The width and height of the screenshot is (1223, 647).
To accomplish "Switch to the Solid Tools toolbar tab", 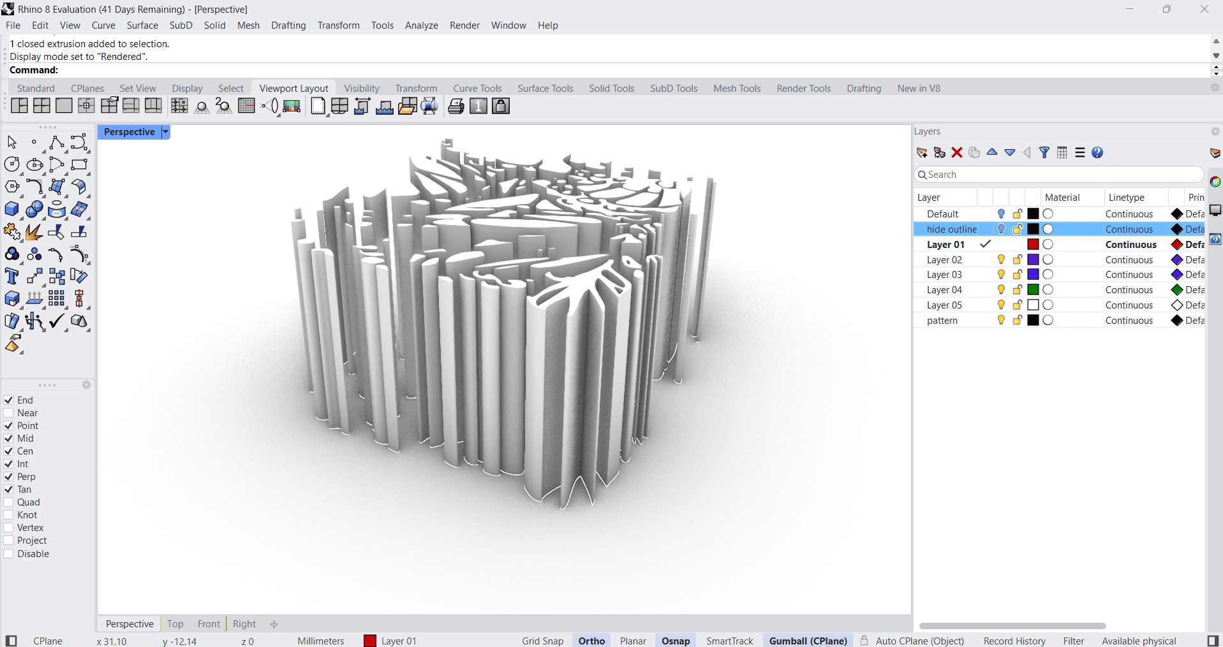I will point(611,89).
